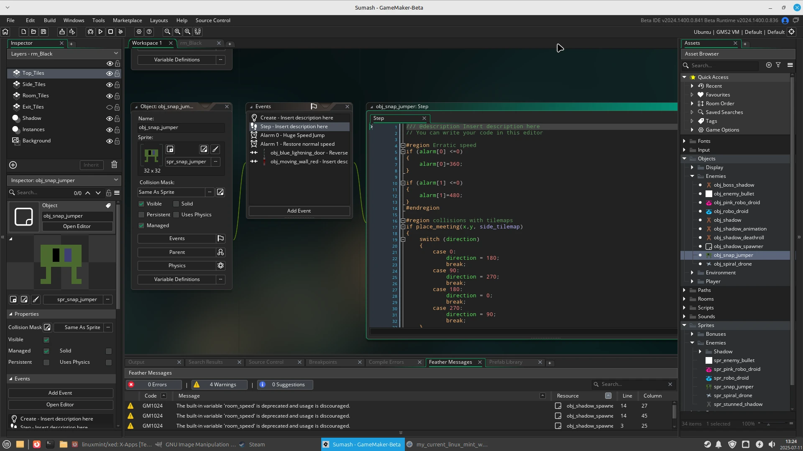Collapse the Enemies folder under Objects
This screenshot has width=803, height=451.
692,176
